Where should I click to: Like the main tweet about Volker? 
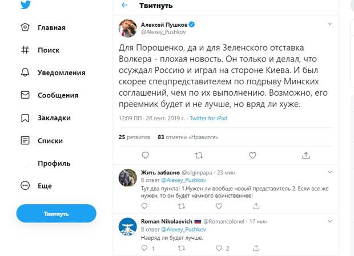252,155
